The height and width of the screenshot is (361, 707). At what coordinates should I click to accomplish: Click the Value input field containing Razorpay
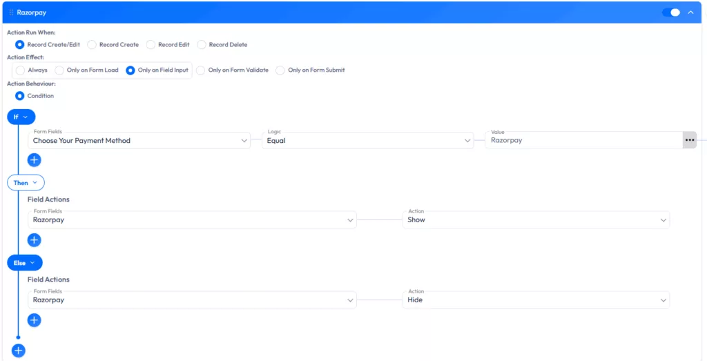click(583, 140)
